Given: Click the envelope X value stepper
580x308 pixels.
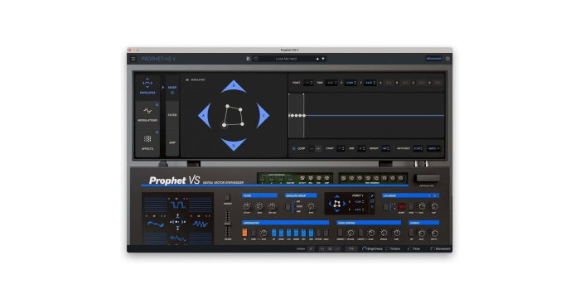Looking at the screenshot, I should (350, 83).
